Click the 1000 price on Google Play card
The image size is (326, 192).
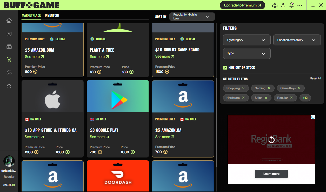click(x=125, y=152)
